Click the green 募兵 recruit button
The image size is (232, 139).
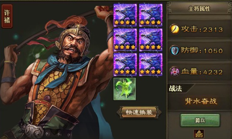[x=200, y=120]
